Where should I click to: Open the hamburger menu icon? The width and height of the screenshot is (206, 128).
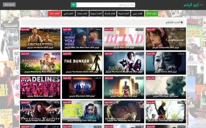coord(201,5)
